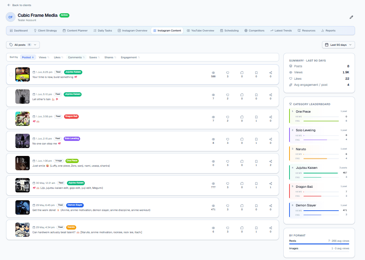
Task: Sort posts by Views
Action: (x=44, y=57)
